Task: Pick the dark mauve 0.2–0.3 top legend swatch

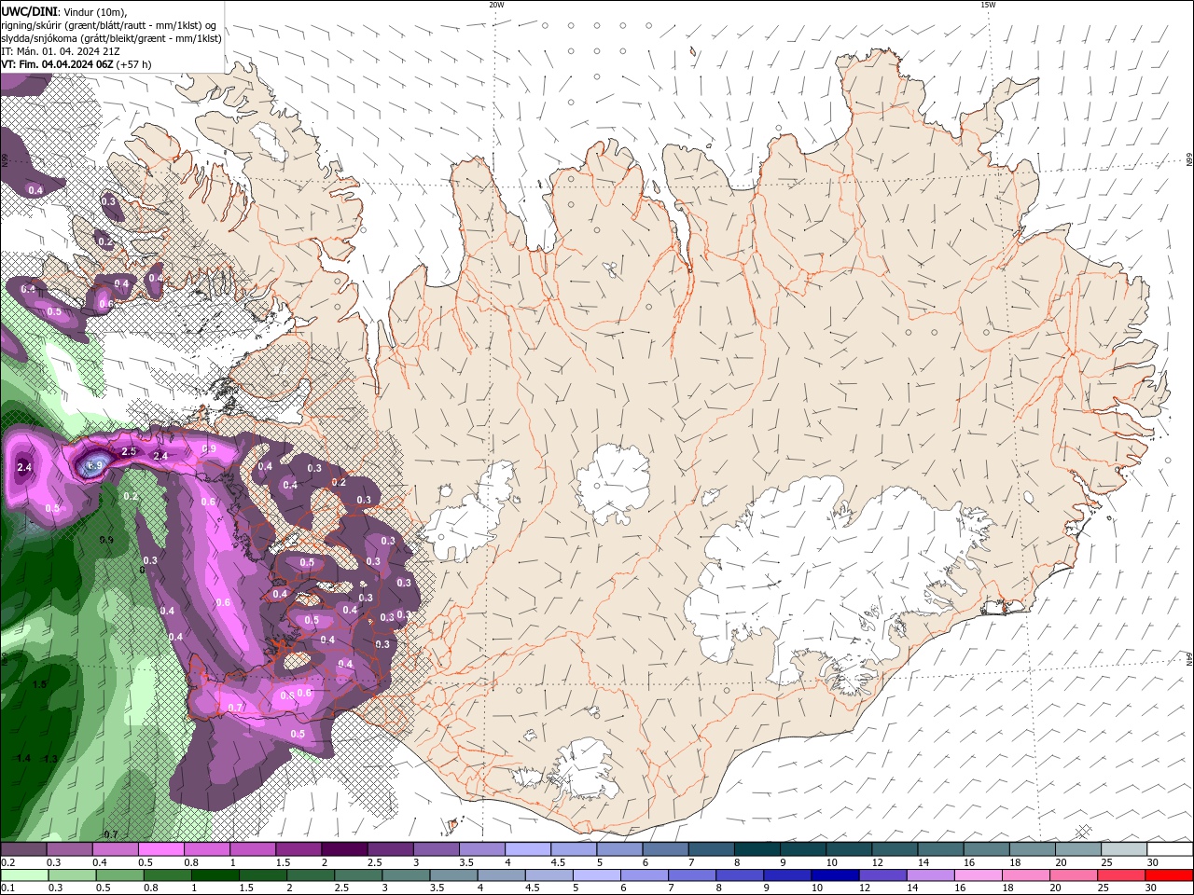Action: pyautogui.click(x=23, y=849)
